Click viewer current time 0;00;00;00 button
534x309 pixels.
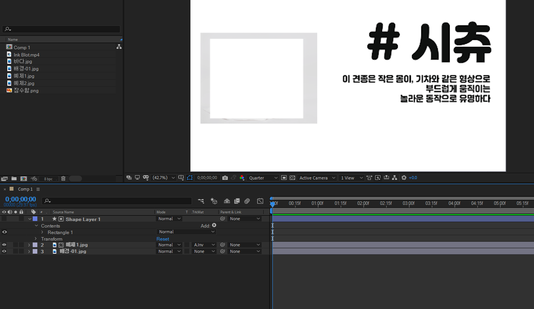(x=207, y=178)
